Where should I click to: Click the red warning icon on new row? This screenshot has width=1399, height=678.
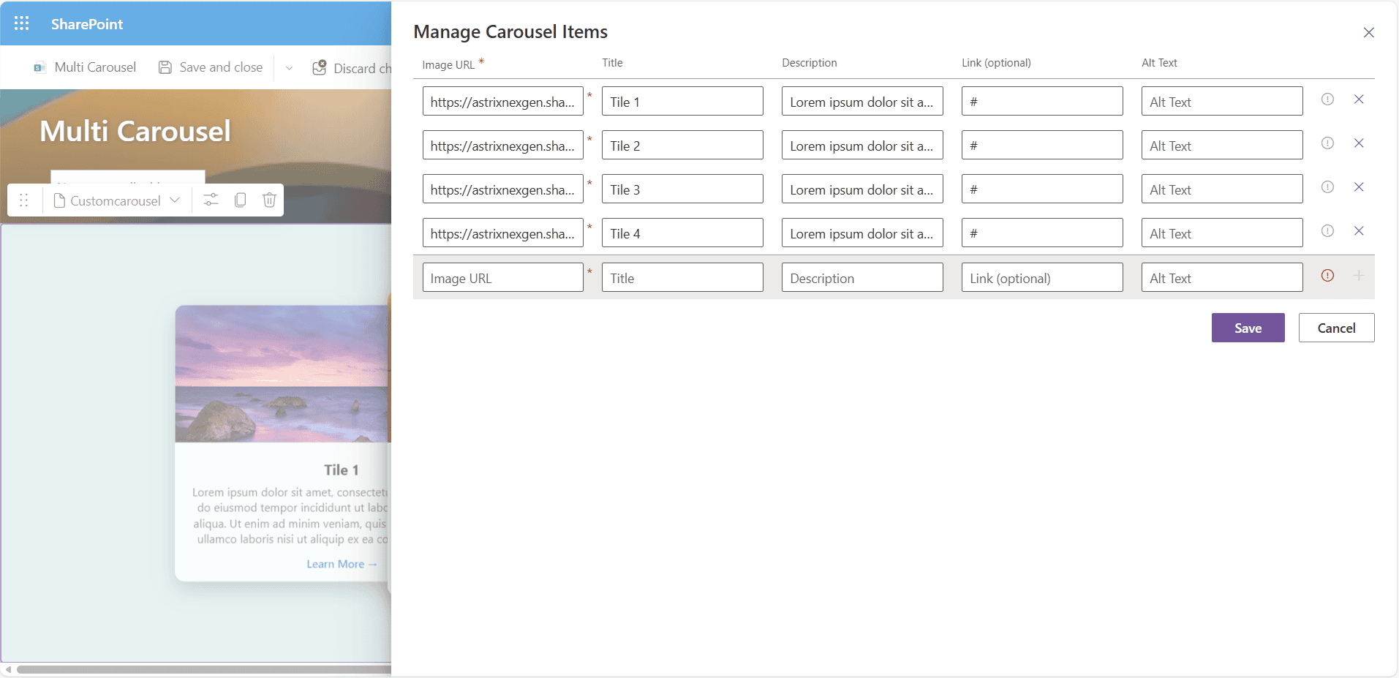tap(1327, 276)
